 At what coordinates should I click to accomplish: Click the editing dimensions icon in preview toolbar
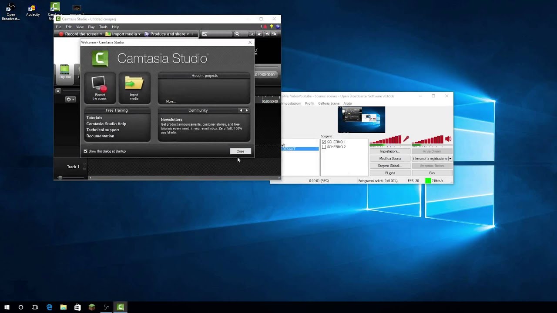click(x=205, y=34)
